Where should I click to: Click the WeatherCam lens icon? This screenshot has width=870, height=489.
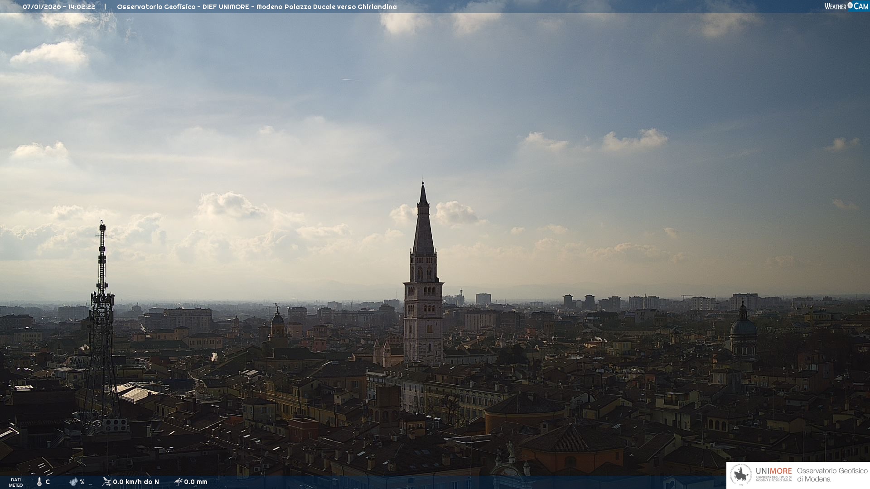850,5
